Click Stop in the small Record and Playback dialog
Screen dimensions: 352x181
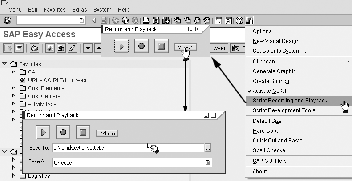point(162,46)
